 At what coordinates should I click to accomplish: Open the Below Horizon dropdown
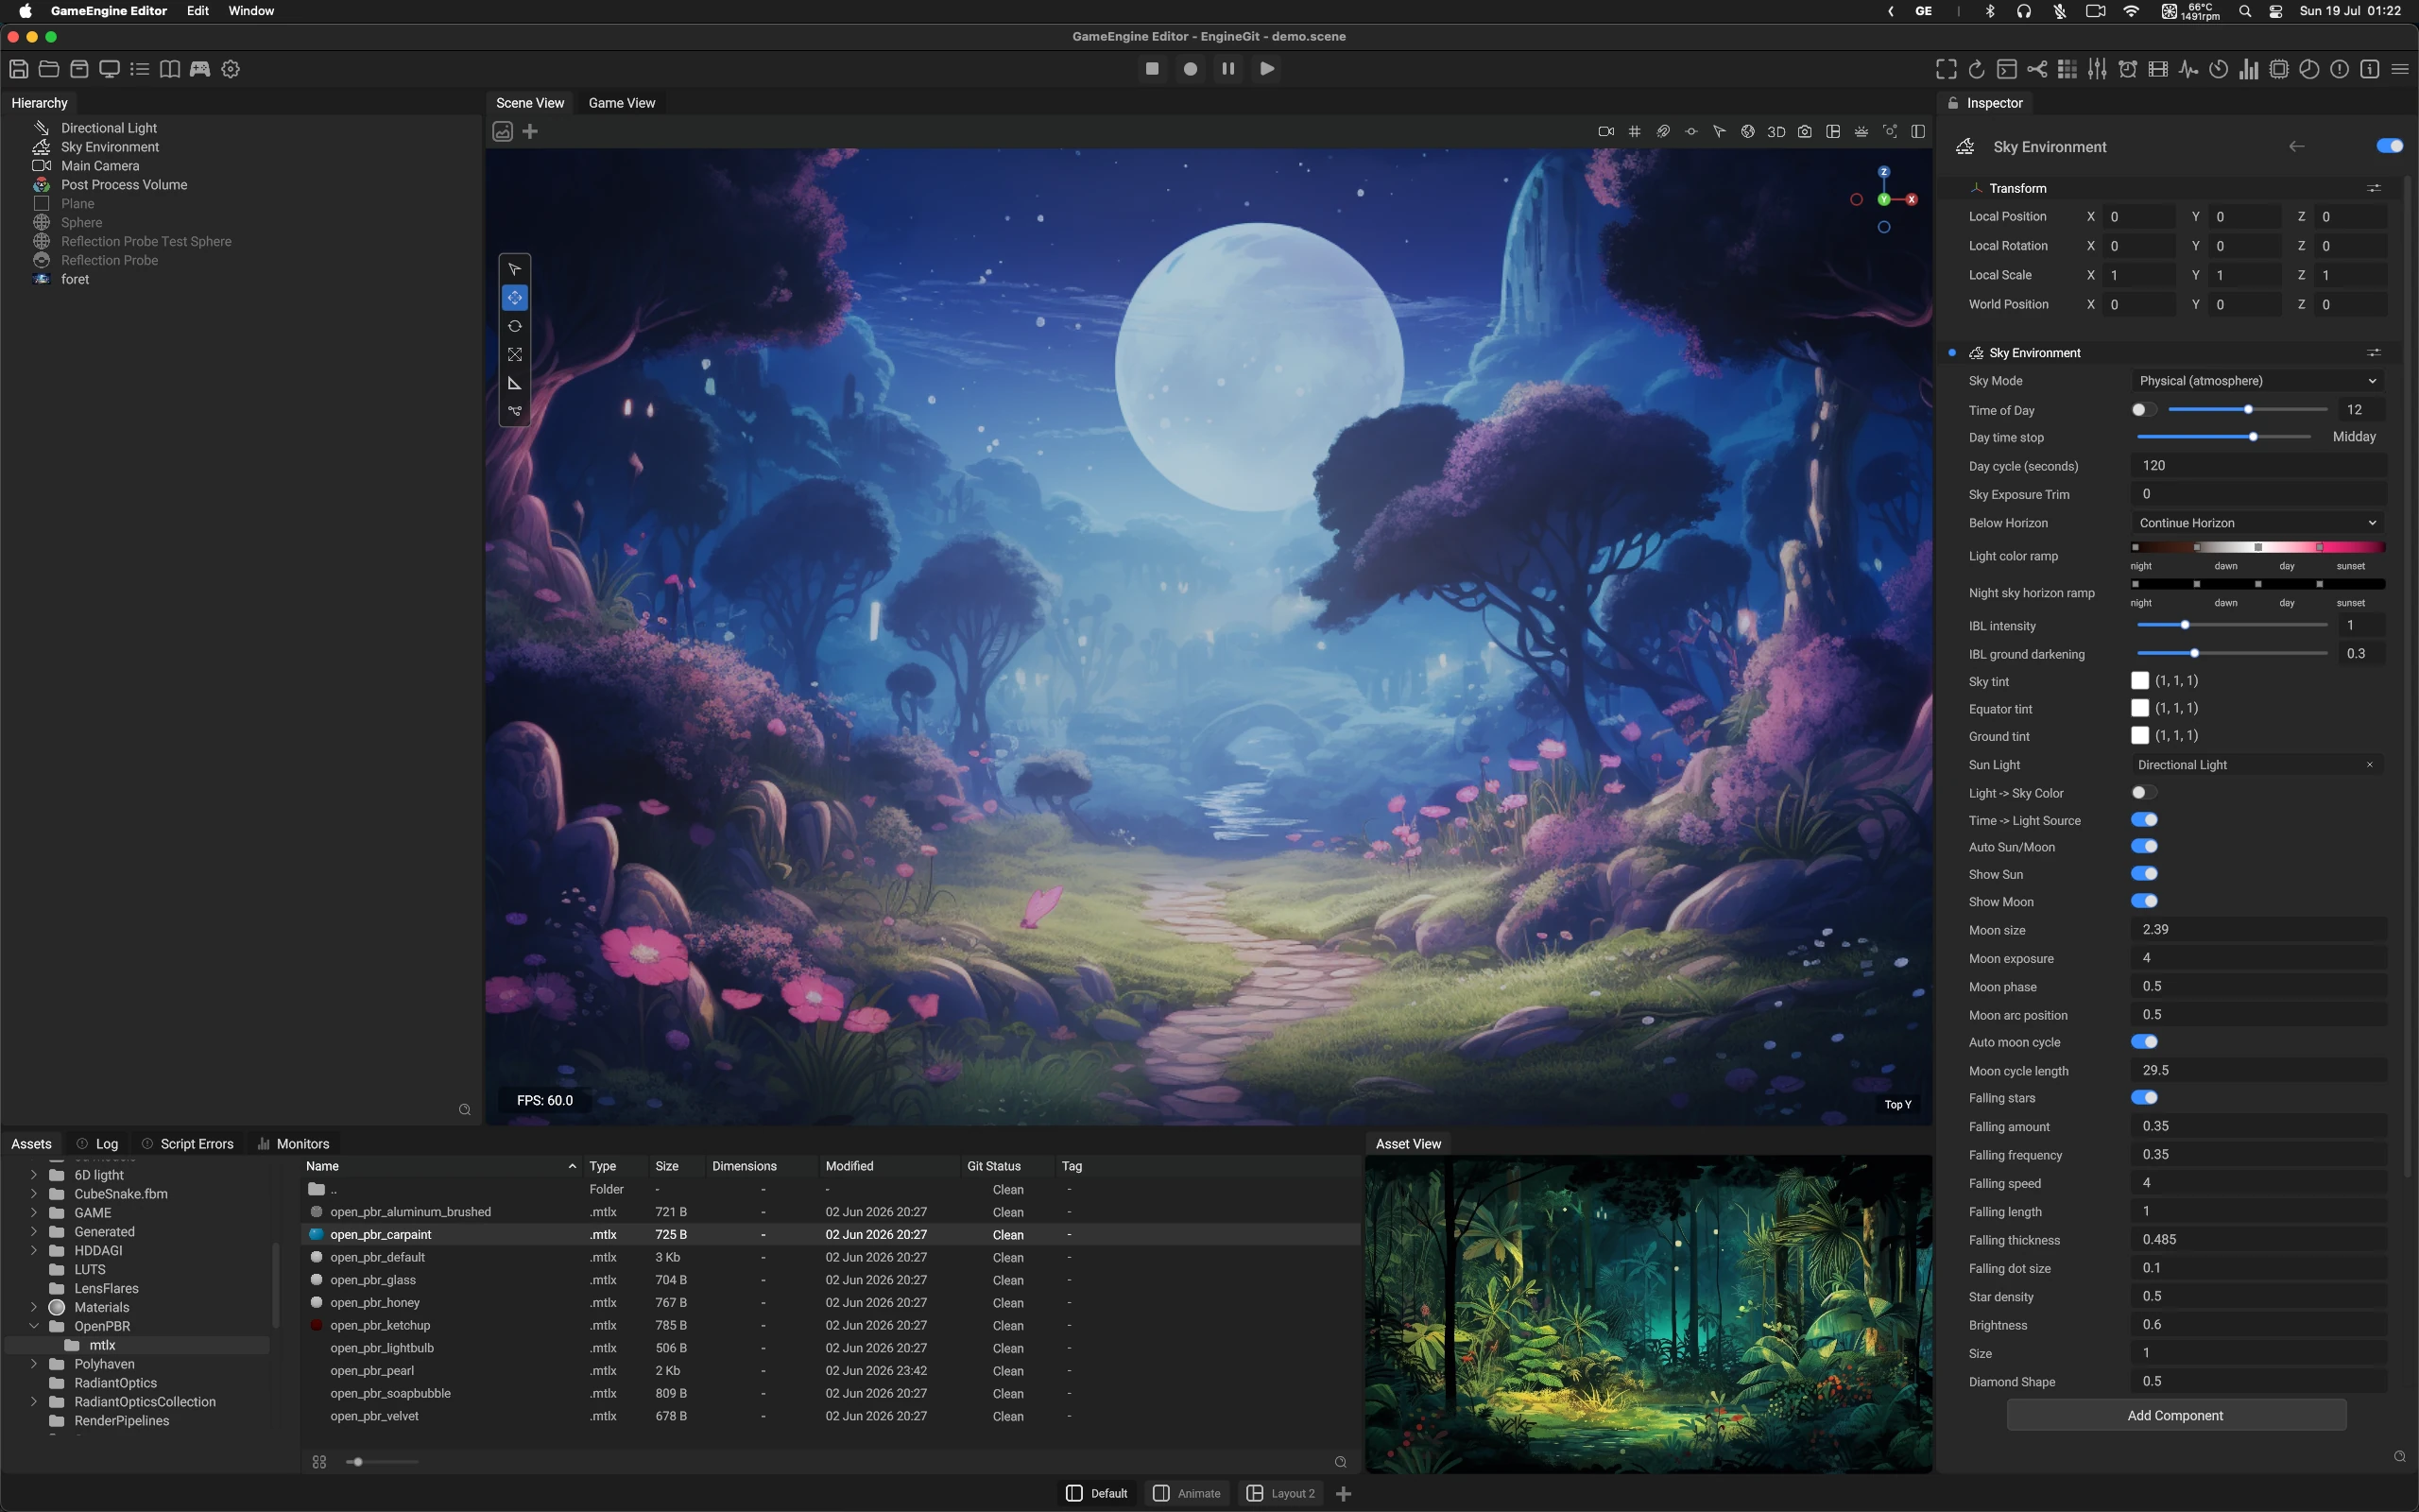pyautogui.click(x=2257, y=523)
